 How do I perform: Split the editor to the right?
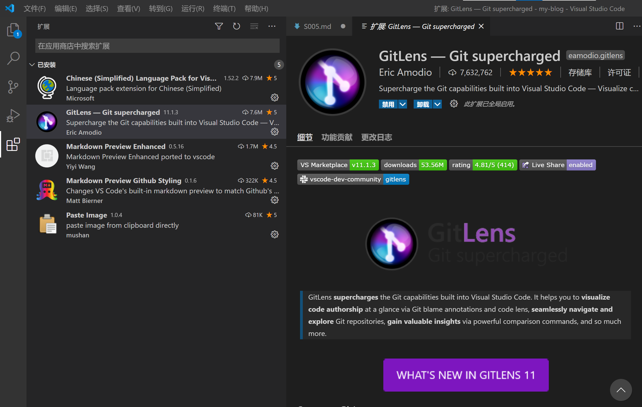pyautogui.click(x=619, y=26)
